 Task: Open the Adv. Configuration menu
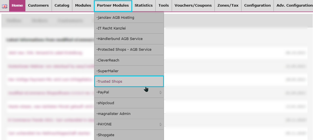(x=293, y=6)
